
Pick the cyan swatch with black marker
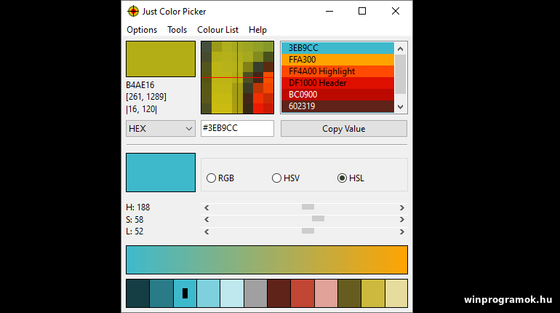coord(185,293)
